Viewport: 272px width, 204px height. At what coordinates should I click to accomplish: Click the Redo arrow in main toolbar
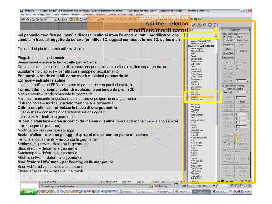tap(28, 19)
